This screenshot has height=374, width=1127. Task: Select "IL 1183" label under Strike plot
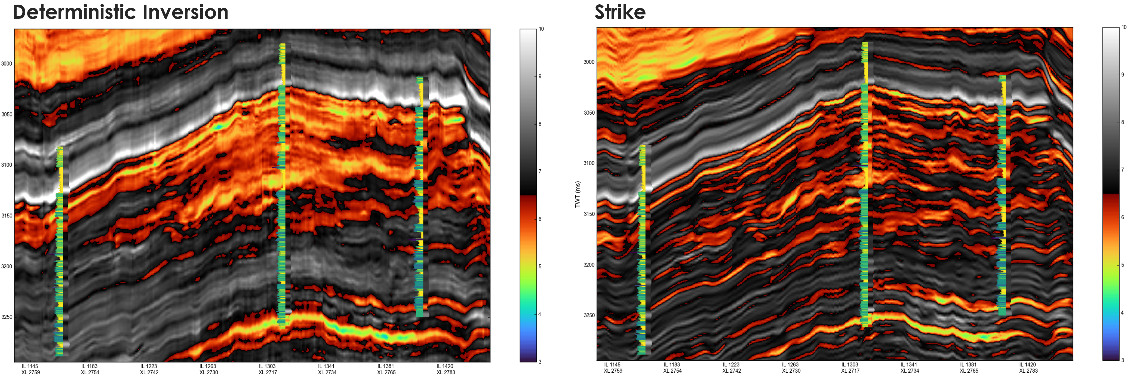coord(672,365)
